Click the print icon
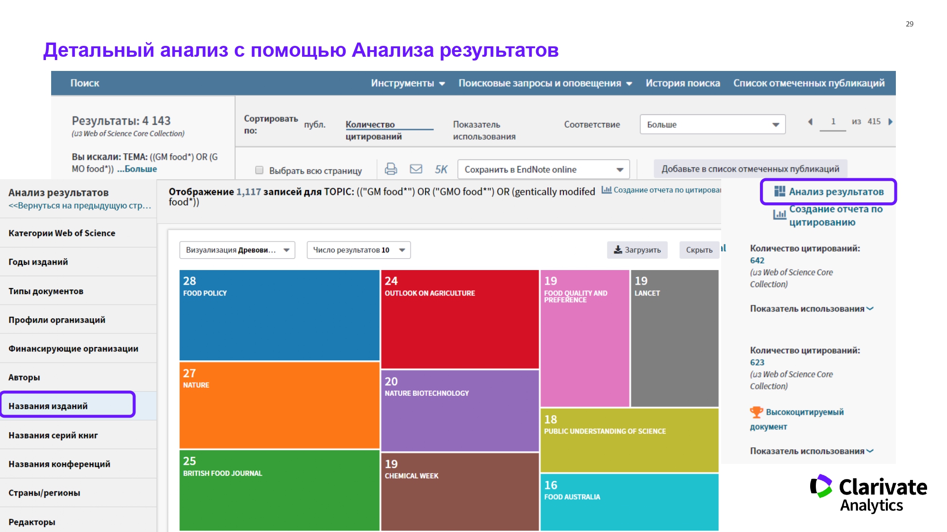Screen dimensions: 947x532 (391, 169)
